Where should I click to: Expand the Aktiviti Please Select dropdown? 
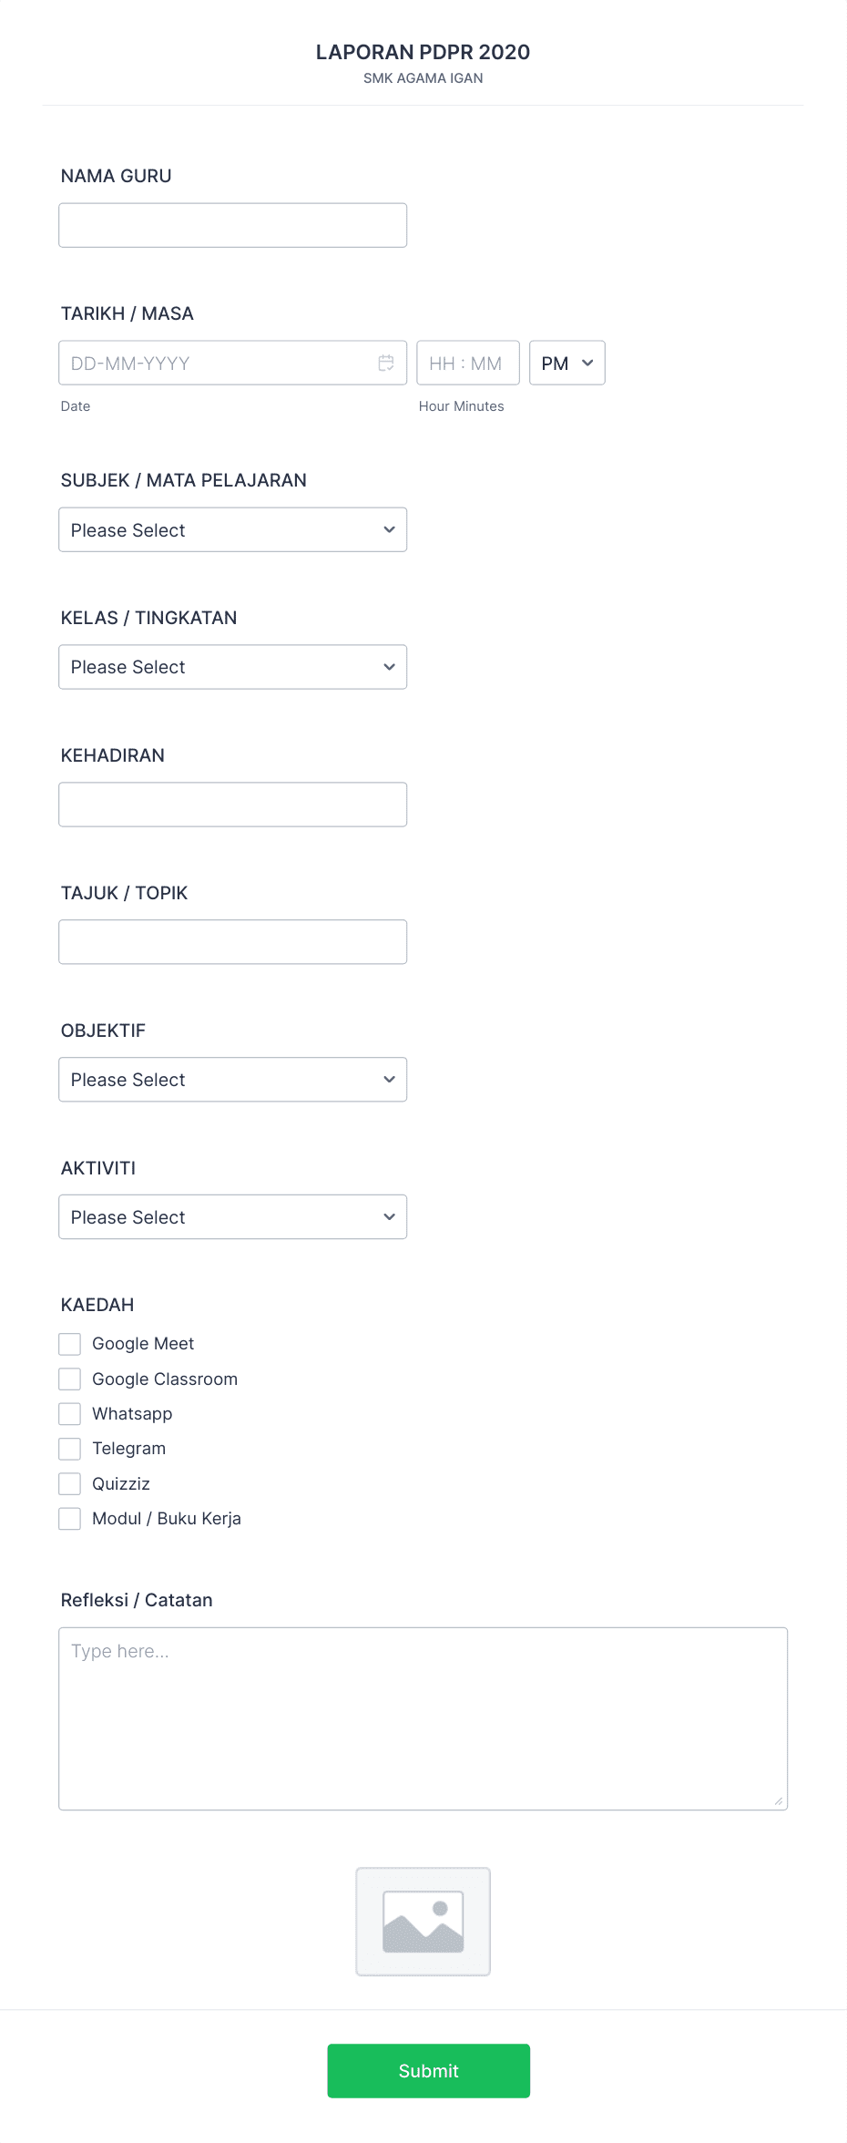232,1216
